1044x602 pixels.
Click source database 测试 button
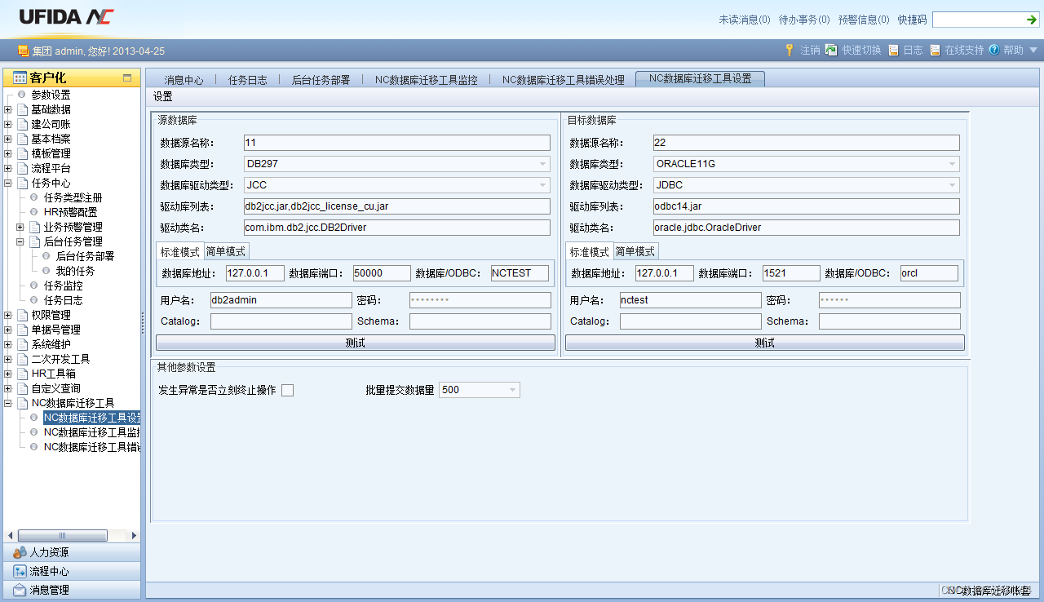coord(356,343)
